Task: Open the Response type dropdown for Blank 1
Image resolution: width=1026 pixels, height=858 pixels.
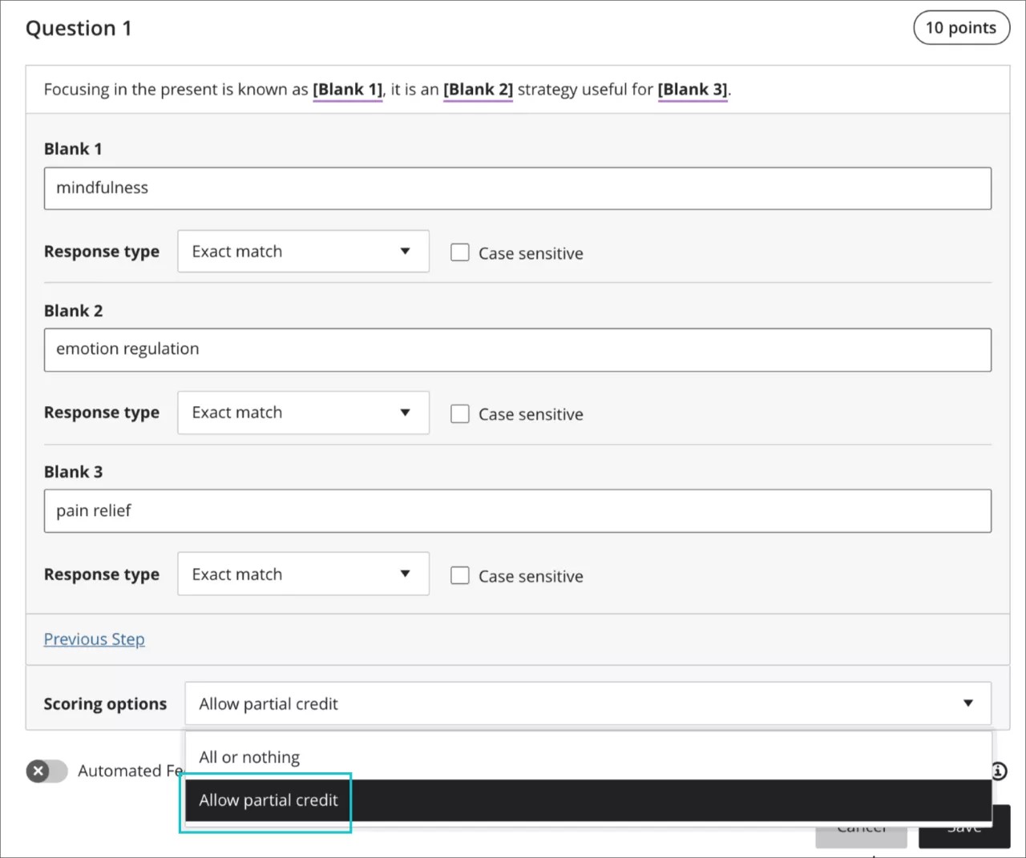Action: pos(303,251)
